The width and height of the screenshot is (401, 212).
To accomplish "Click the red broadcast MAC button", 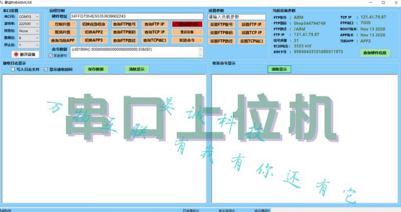I will (x=187, y=24).
